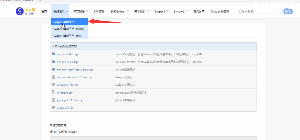
Task: Click file icon beside animate.css
Action: pyautogui.click(x=54, y=92)
